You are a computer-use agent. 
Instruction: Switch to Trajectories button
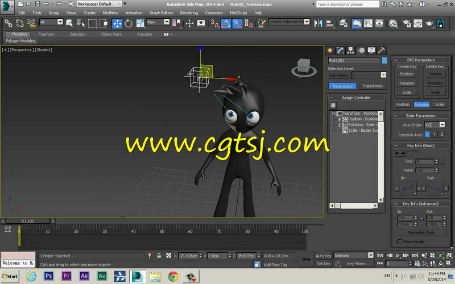coord(372,86)
